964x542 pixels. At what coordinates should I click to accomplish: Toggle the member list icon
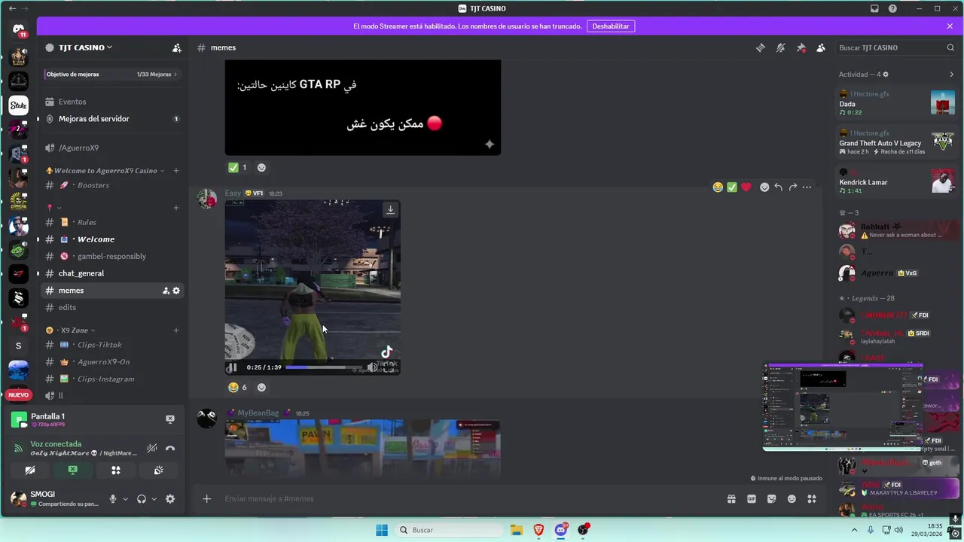point(821,47)
